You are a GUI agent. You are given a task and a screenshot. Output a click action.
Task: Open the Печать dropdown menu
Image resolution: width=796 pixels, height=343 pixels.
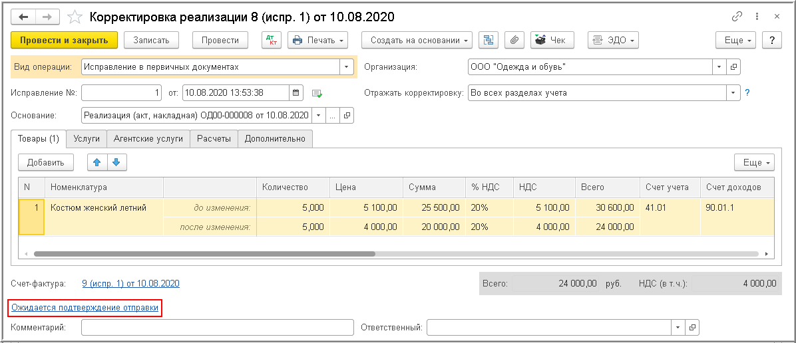coord(318,40)
